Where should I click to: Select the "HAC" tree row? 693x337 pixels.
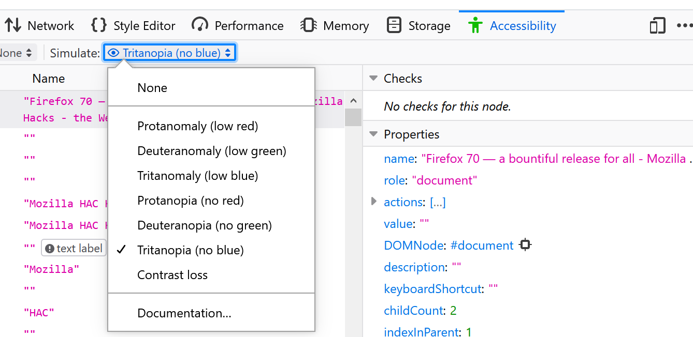tap(39, 312)
